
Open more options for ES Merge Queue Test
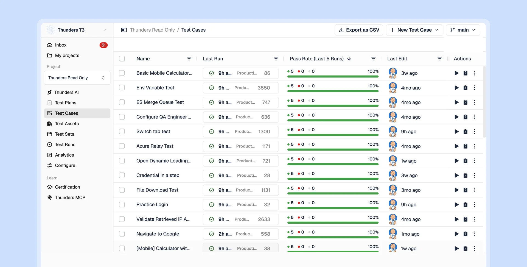click(474, 102)
